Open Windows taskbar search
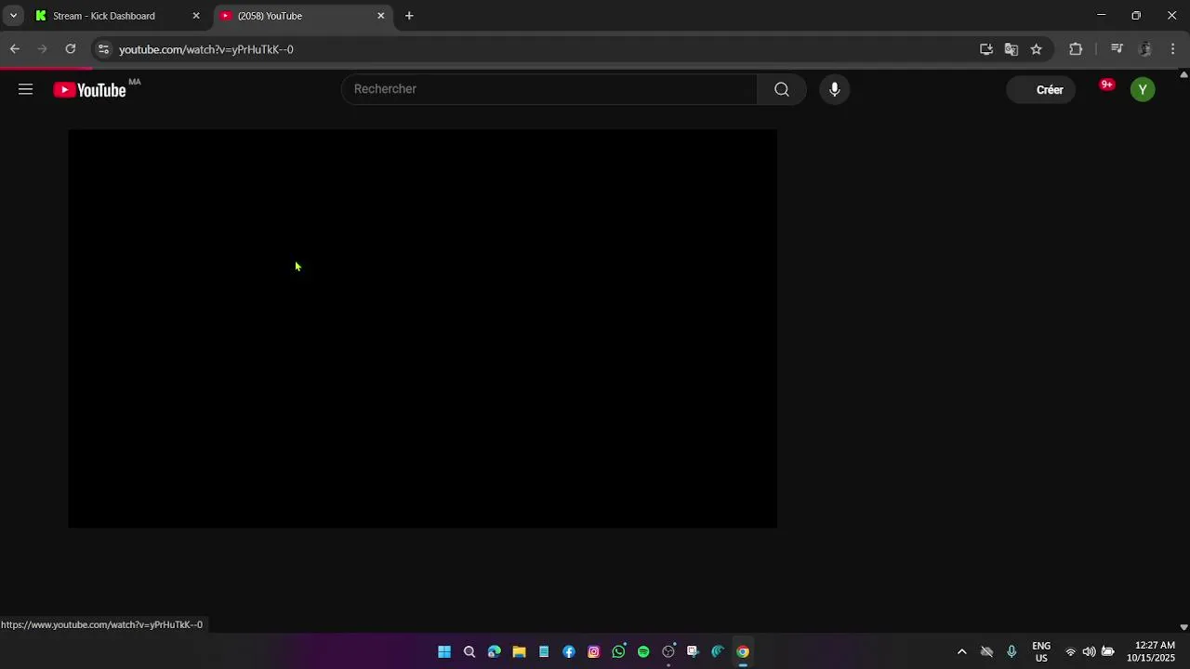Viewport: 1190px width, 669px height. [x=469, y=651]
